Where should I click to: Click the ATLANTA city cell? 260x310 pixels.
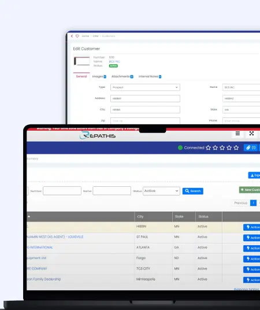tap(143, 248)
